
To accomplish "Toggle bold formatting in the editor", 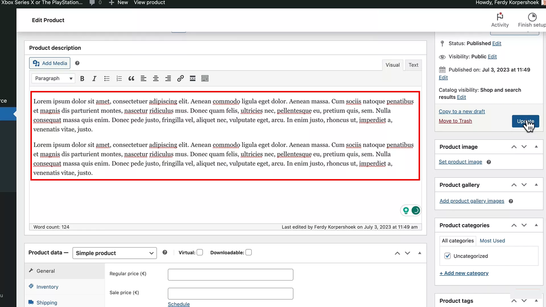I will tap(82, 78).
